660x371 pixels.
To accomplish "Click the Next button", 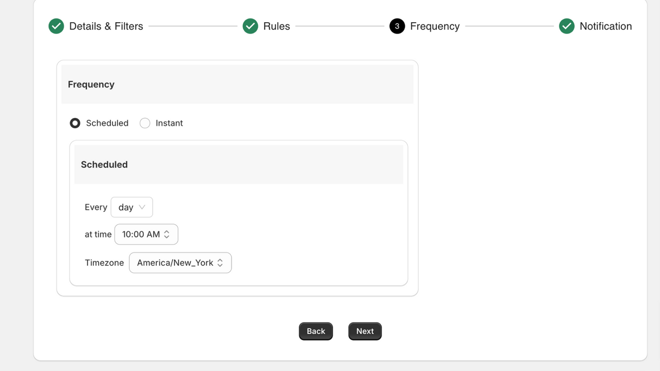I will tap(365, 331).
